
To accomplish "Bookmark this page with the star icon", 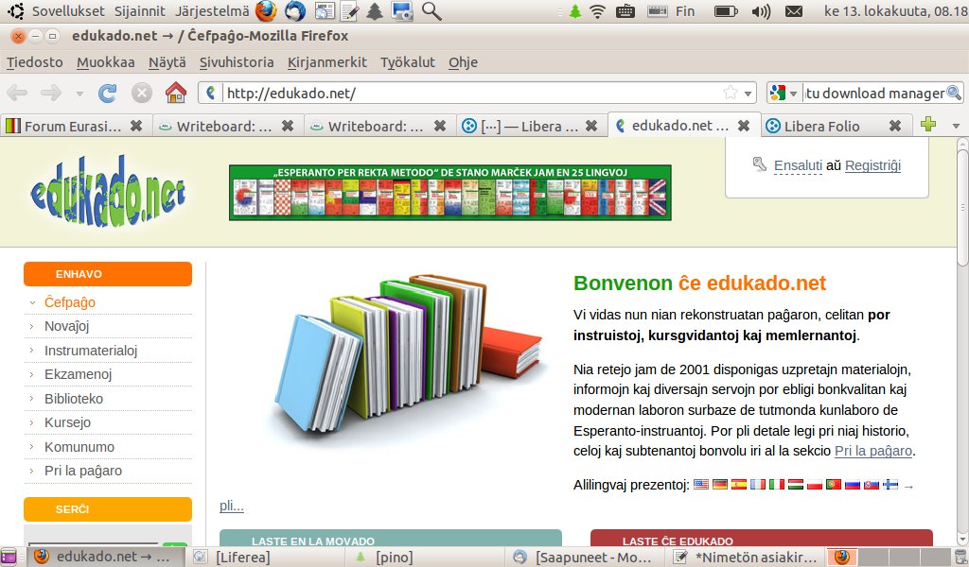I will tap(731, 94).
